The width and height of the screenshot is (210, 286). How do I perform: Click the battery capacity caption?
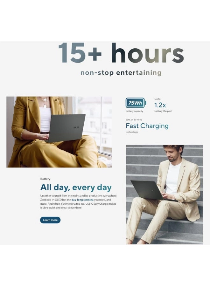(x=134, y=111)
